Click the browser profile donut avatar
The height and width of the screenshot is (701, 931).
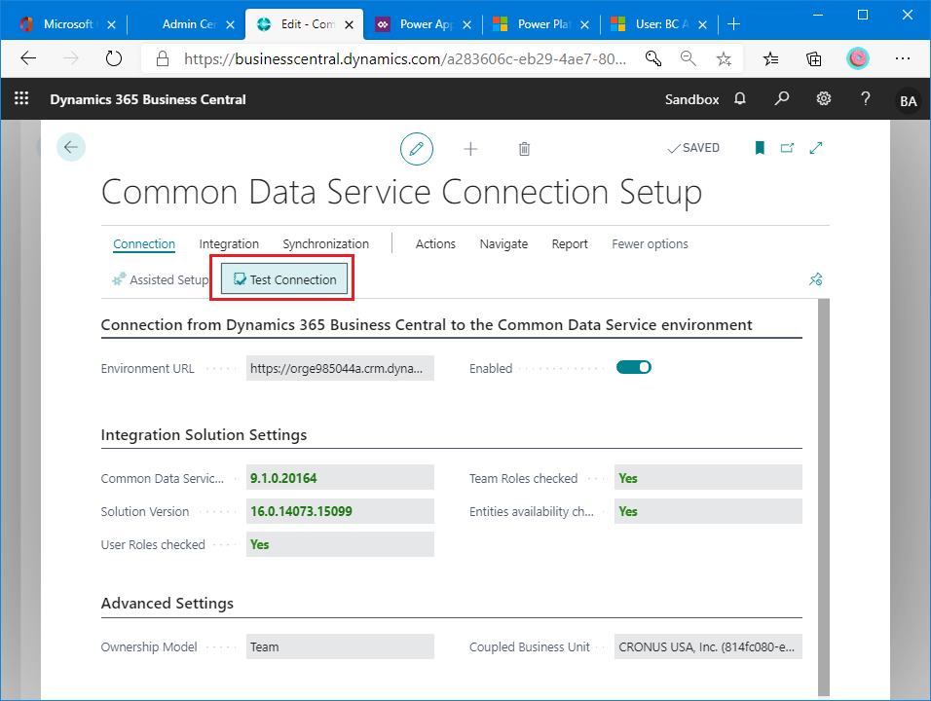(857, 58)
